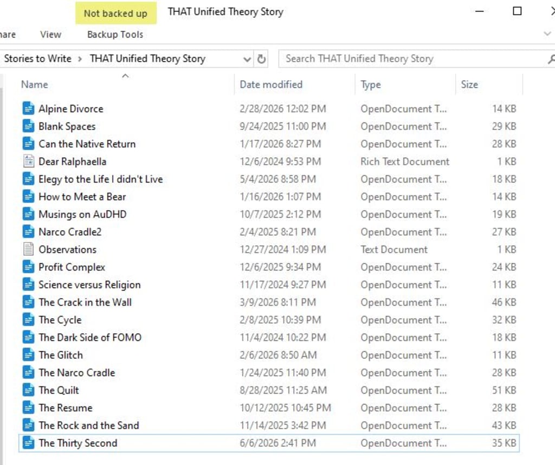Click the Narco Cradle2 document icon
The image size is (555, 465).
pyautogui.click(x=28, y=232)
